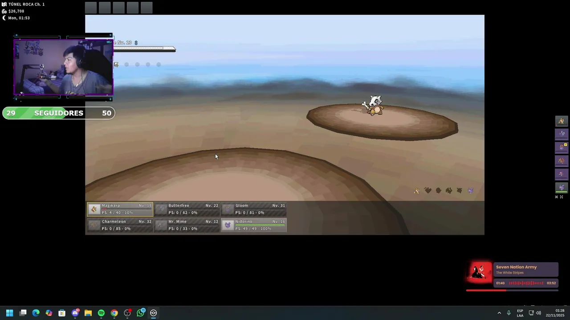
Task: Click the audio waveform in music widget
Action: 526,283
